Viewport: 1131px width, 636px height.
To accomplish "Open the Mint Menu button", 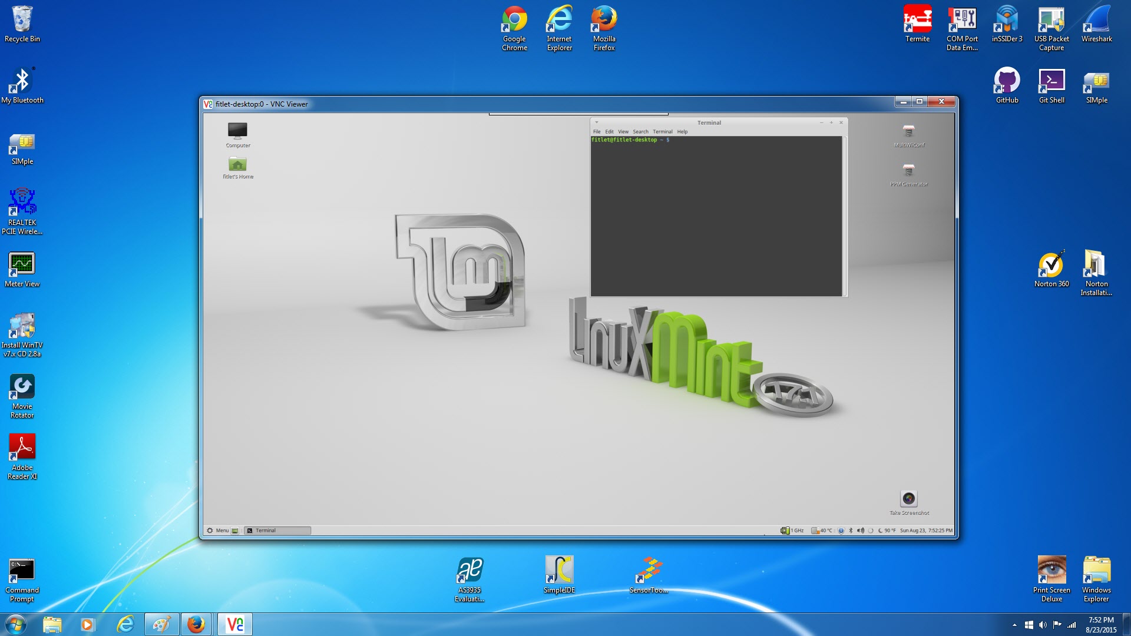I will tap(217, 531).
